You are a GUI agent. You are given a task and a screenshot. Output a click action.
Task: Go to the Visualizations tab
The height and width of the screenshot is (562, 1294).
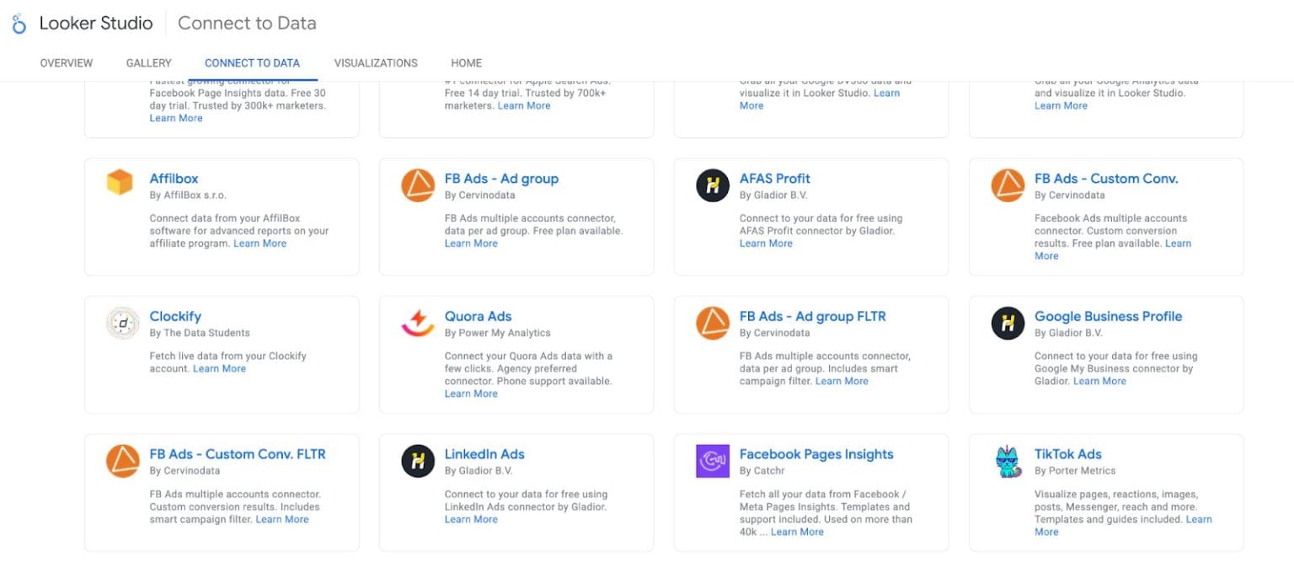coord(376,63)
